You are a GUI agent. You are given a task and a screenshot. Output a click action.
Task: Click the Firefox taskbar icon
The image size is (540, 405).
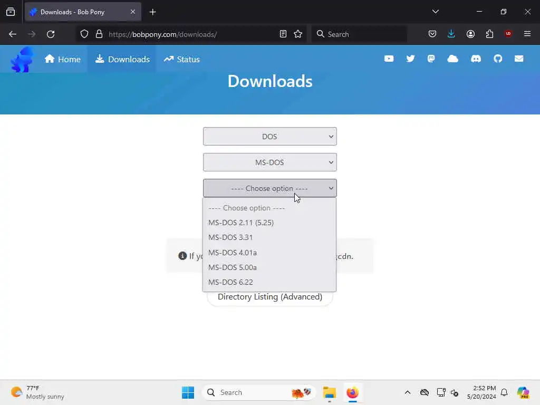pos(352,392)
